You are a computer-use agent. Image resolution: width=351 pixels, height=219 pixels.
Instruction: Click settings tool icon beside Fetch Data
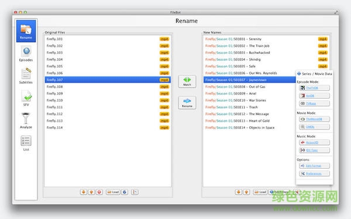(297, 192)
